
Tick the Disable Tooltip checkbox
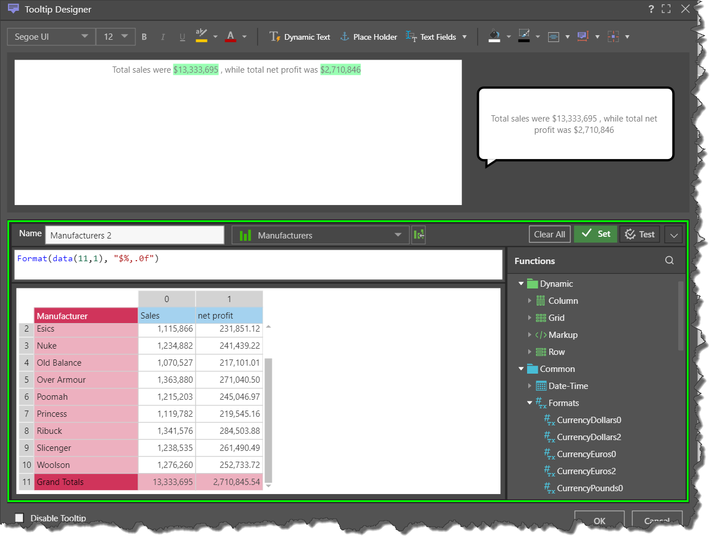[x=19, y=518]
